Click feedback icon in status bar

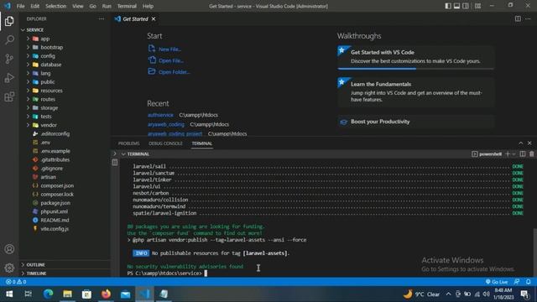click(x=517, y=282)
